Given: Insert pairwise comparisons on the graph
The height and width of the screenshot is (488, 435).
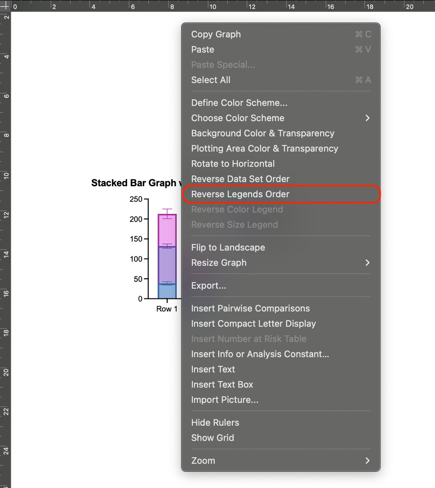Looking at the screenshot, I should (x=250, y=308).
